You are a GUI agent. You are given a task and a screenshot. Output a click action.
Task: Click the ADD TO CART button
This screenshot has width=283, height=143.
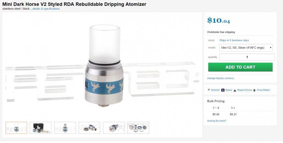tap(240, 67)
